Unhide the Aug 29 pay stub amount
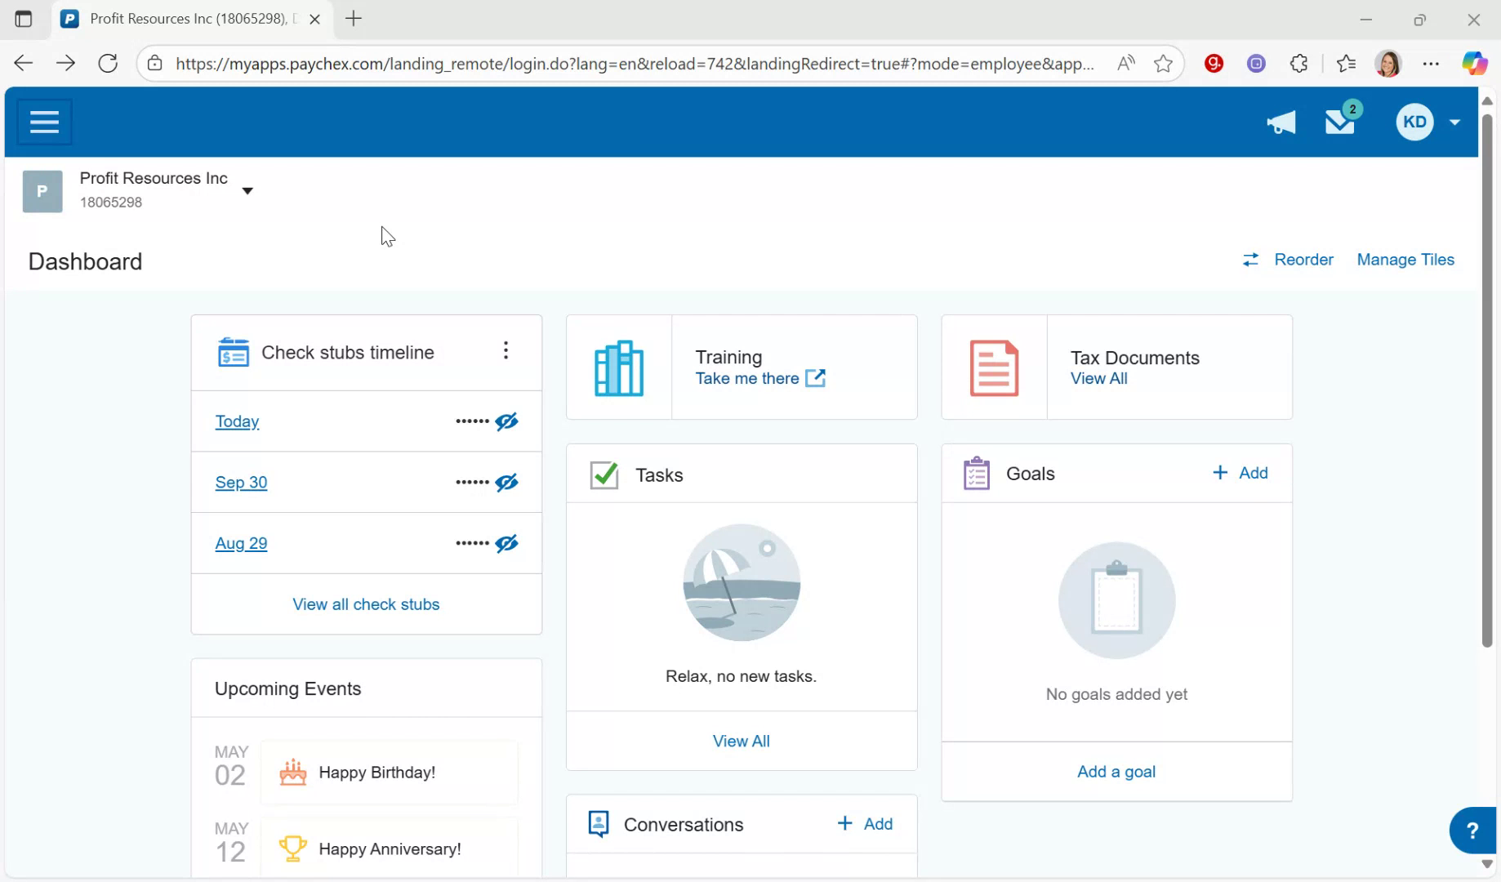 coord(507,543)
